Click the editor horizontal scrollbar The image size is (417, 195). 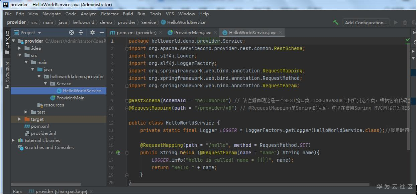coord(249,184)
